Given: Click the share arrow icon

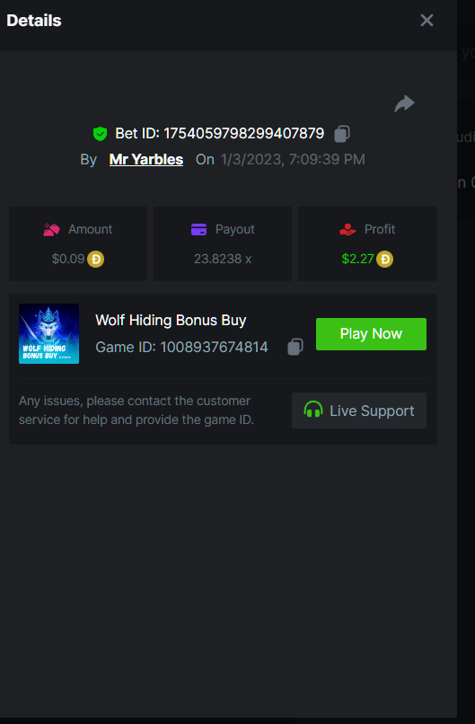Looking at the screenshot, I should coord(404,103).
